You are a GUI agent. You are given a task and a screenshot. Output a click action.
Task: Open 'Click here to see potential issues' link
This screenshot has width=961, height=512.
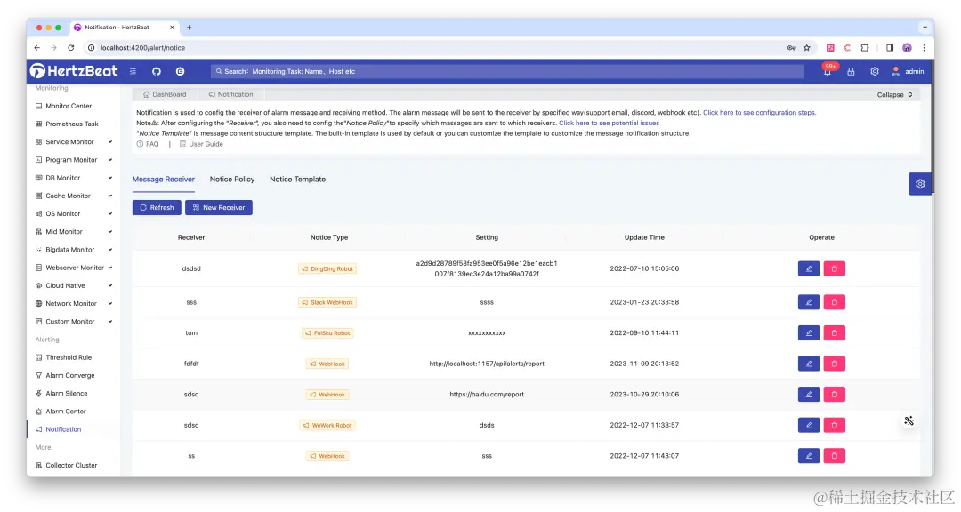610,123
